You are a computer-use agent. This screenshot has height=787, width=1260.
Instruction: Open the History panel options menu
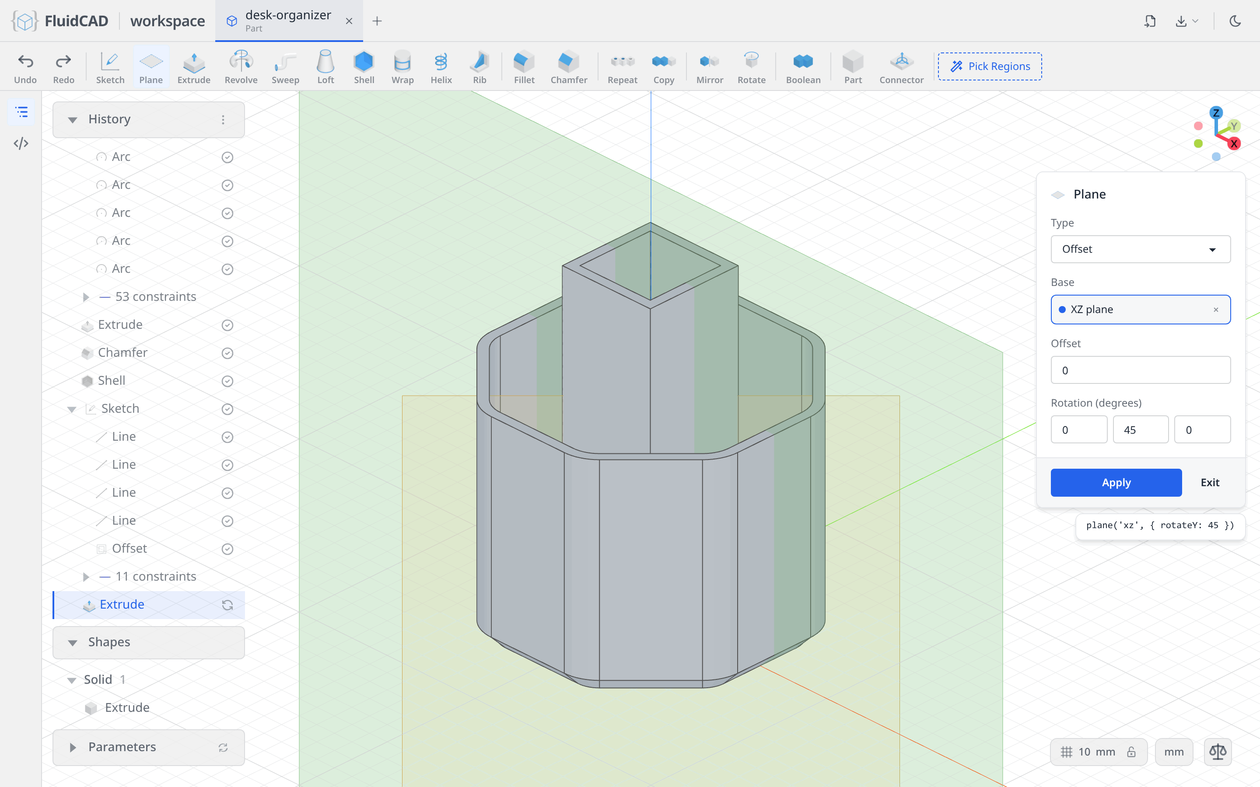223,120
